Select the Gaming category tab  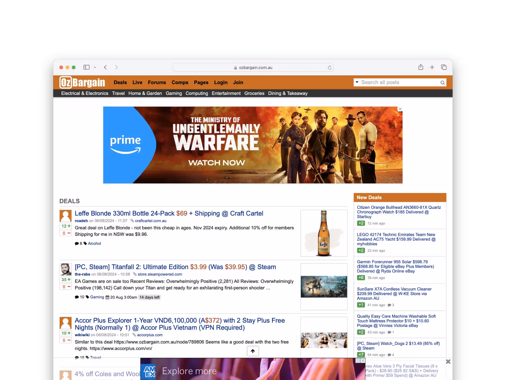click(174, 93)
